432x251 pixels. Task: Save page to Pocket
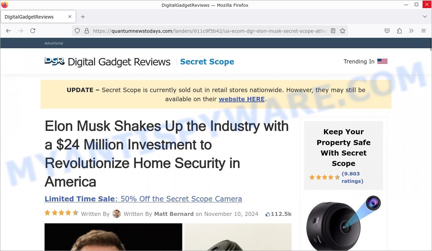[387, 31]
